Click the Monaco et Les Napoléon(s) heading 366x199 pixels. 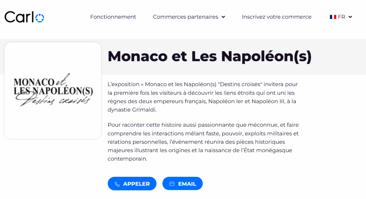point(209,56)
